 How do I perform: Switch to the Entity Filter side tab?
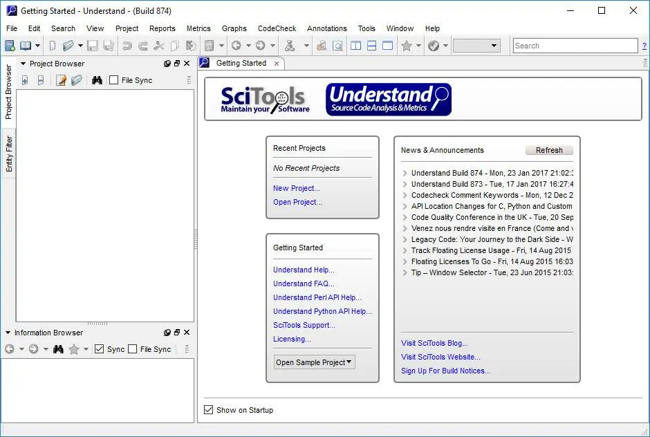[x=9, y=154]
